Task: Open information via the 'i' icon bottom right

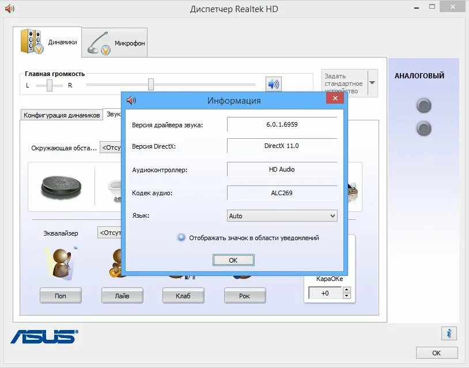Action: (x=448, y=333)
